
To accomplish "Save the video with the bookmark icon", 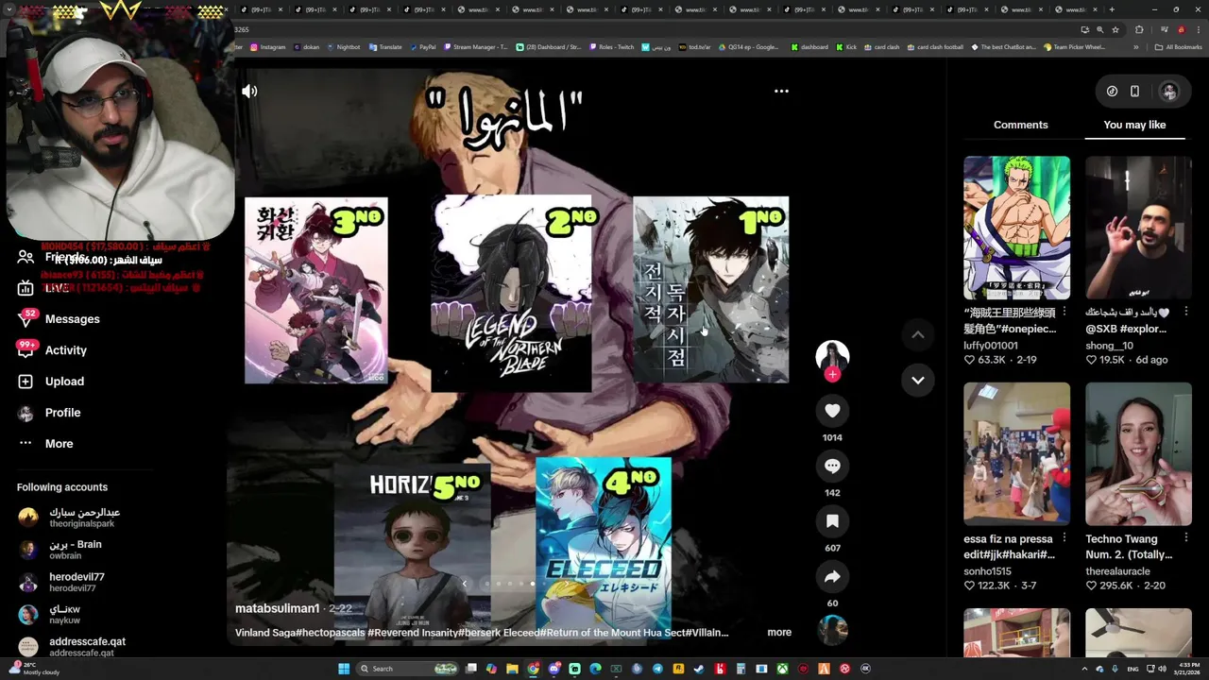I will coord(832,521).
